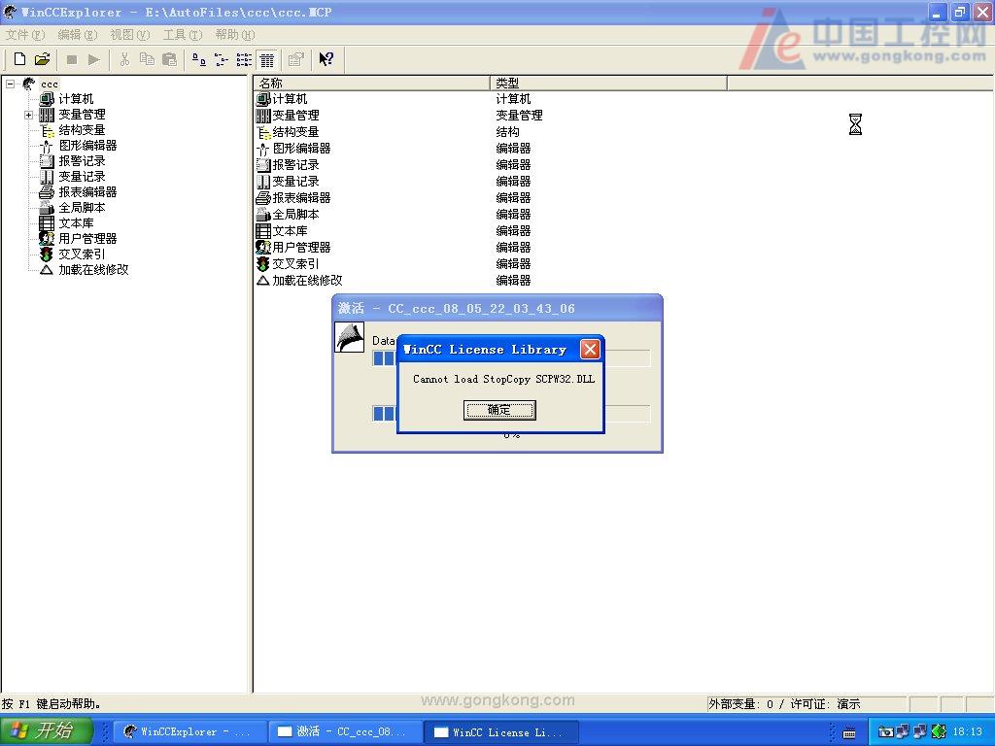Click the 外部变量 license status text
This screenshot has height=746, width=995.
click(784, 704)
